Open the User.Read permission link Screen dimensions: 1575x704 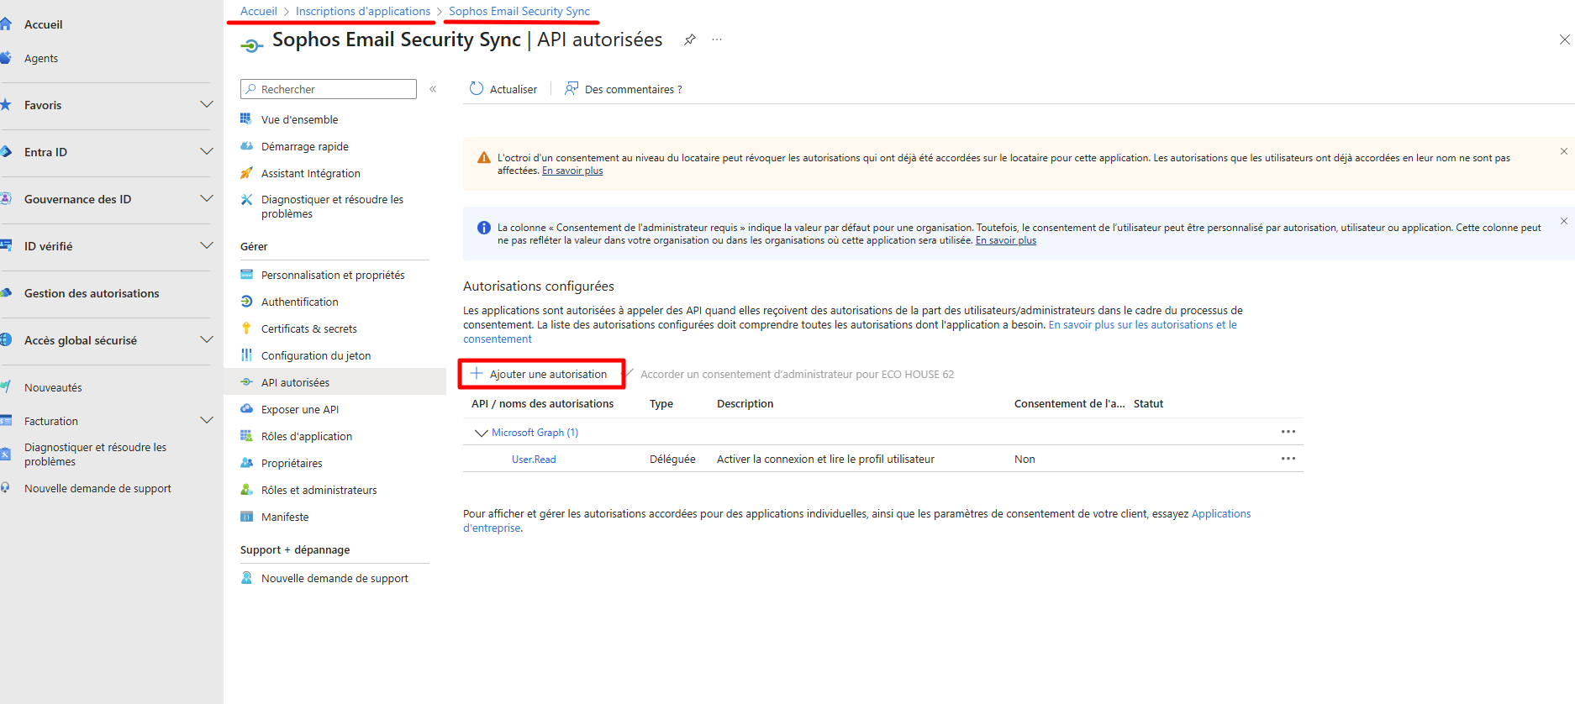[534, 459]
